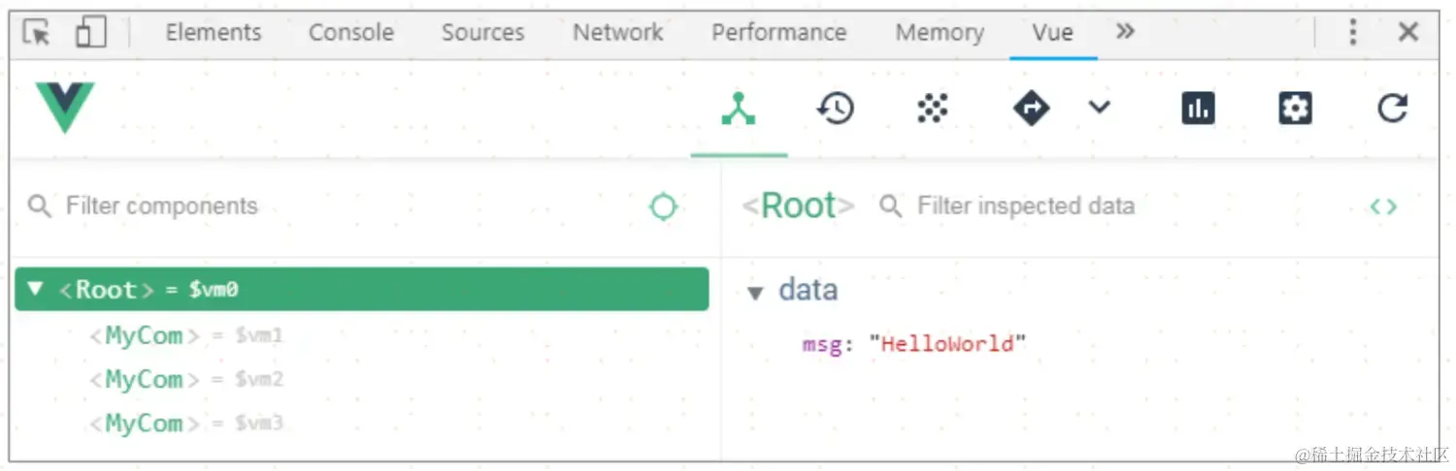This screenshot has height=471, width=1456.
Task: Open the Routing diamond arrow icon
Action: 1031,109
